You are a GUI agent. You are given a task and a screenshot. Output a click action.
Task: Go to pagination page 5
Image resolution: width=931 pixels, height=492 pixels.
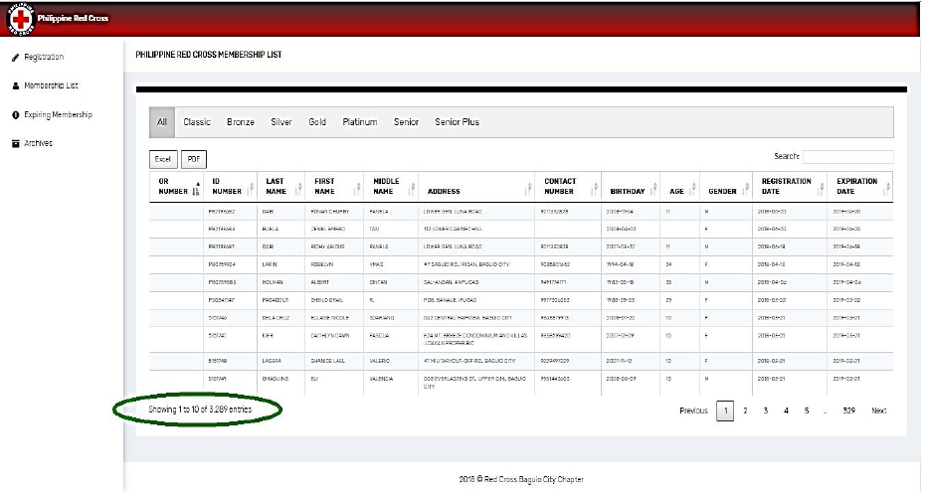click(x=807, y=410)
